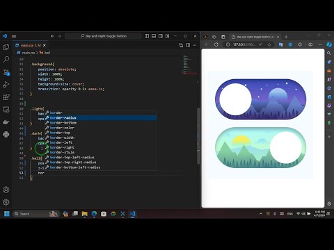The height and width of the screenshot is (250, 334).
Task: Open changes icon in editor title bar
Action: (x=181, y=45)
